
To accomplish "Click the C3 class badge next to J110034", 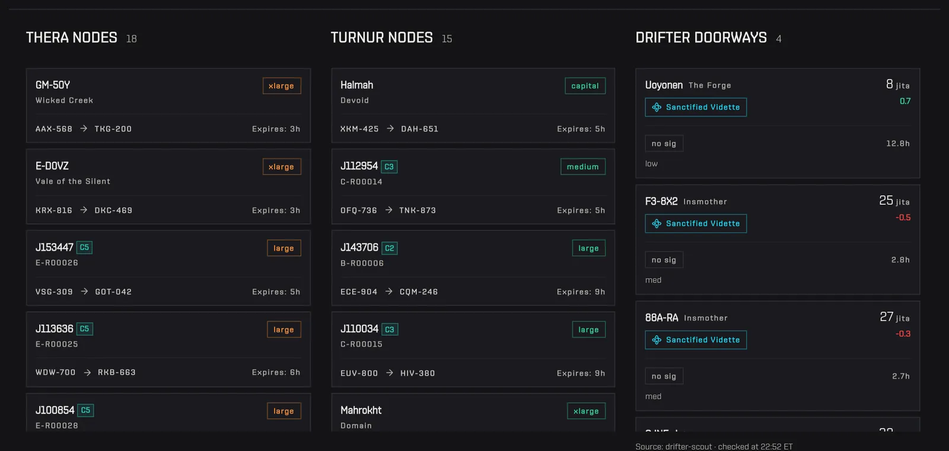I will (390, 330).
